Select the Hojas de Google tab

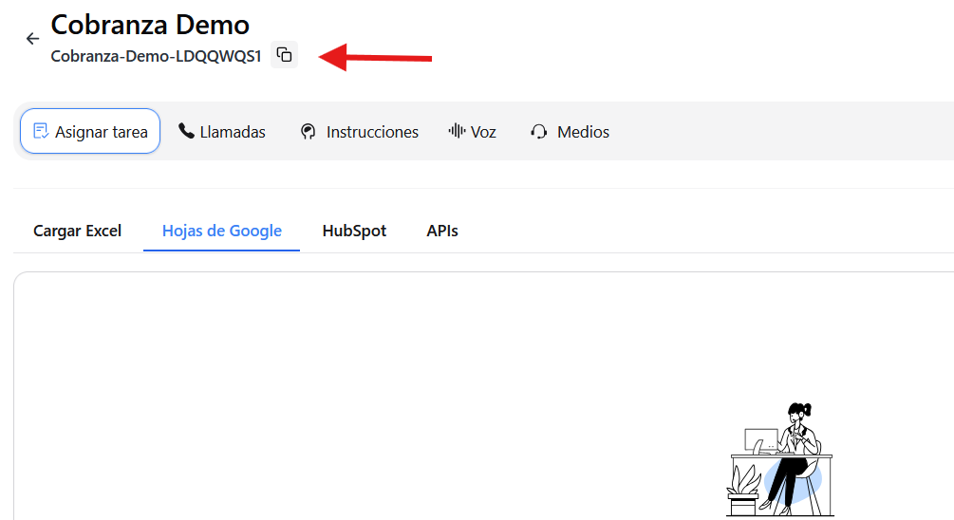coord(221,231)
